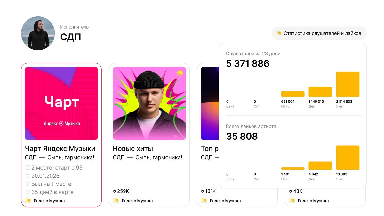Click the heart icon beside 43K

[x=290, y=191]
